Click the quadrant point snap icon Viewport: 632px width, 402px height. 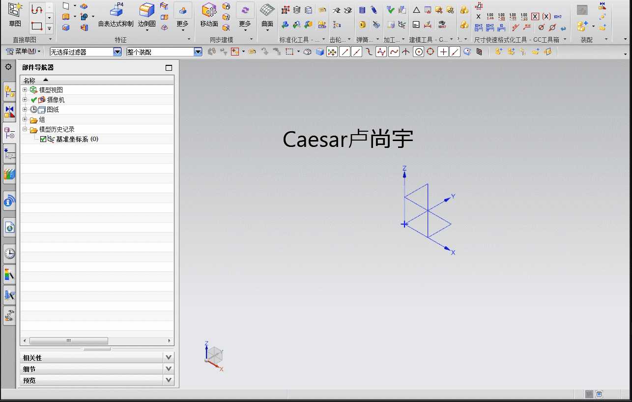tap(431, 52)
